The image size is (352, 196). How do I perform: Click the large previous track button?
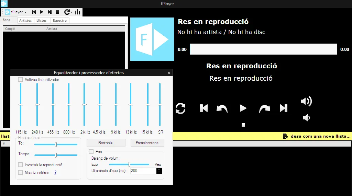(x=204, y=108)
